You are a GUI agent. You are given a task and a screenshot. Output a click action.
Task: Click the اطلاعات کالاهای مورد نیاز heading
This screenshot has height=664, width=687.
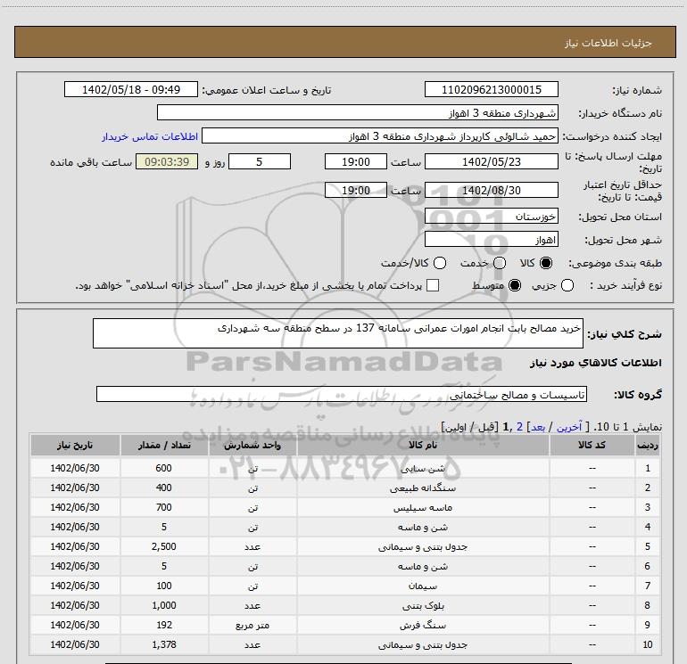(596, 363)
